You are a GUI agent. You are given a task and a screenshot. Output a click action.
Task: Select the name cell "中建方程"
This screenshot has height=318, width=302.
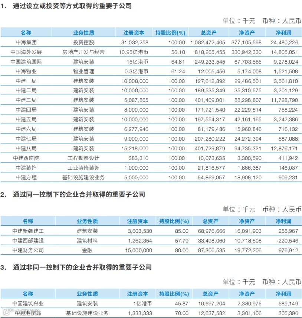[26, 177]
